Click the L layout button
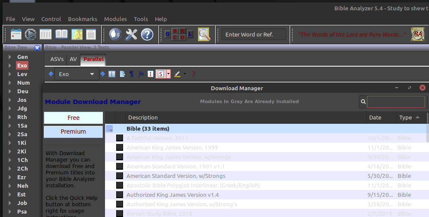 click(190, 34)
